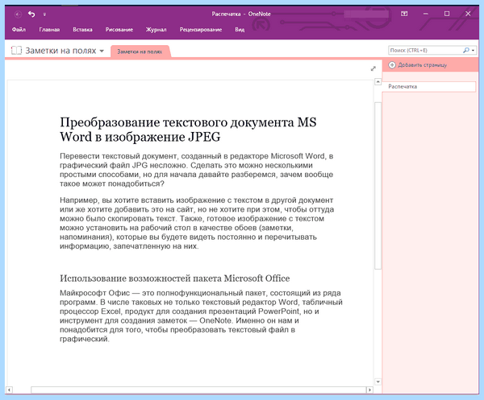Open Quick Access Toolbar customization arrow

pos(44,14)
